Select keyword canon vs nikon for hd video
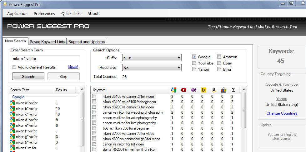 [x=123, y=144]
